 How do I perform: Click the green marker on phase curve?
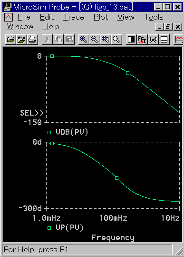pos(116,178)
